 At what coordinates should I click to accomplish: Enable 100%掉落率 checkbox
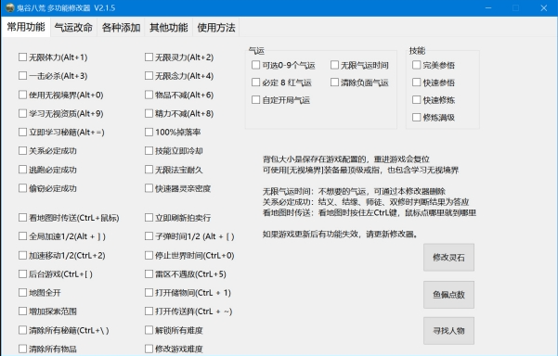[149, 133]
